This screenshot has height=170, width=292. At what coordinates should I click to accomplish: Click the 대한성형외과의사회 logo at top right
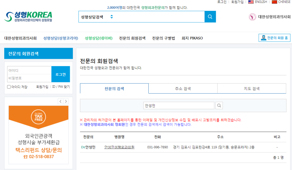pos(269,17)
